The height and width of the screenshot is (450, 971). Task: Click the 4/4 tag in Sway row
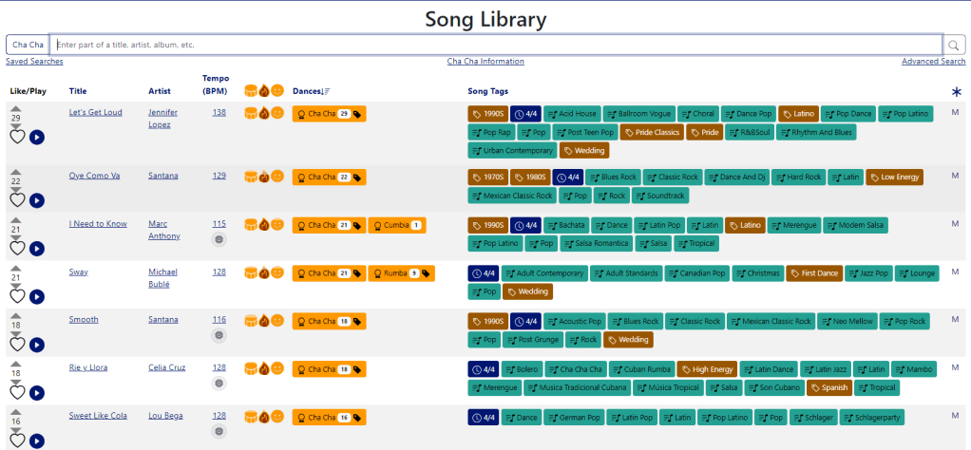coord(483,273)
